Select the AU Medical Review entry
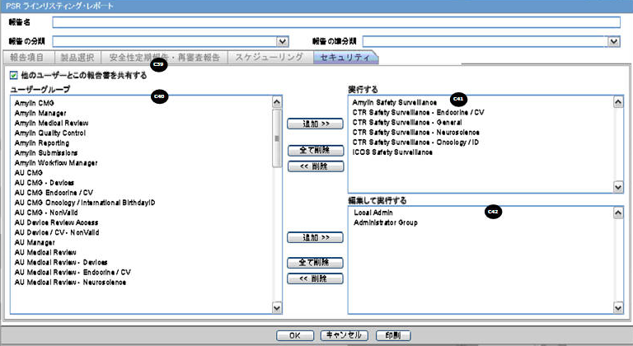The height and width of the screenshot is (346, 633). pyautogui.click(x=45, y=253)
